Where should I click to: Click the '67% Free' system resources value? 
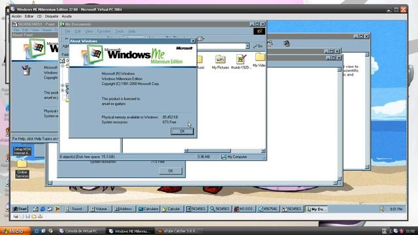(x=169, y=122)
